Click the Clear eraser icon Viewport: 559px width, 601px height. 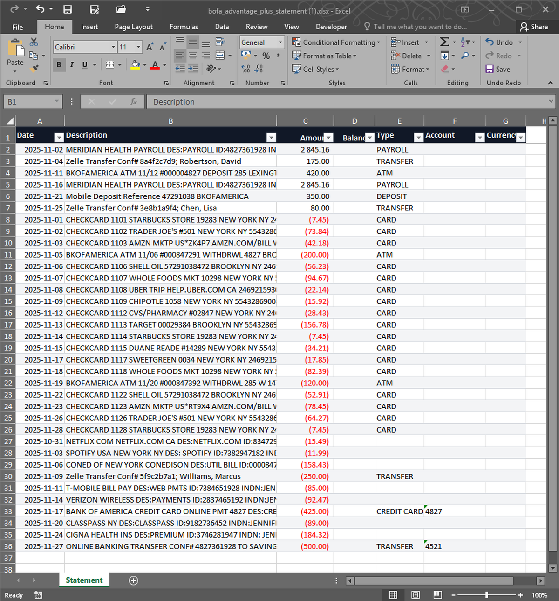pyautogui.click(x=445, y=69)
